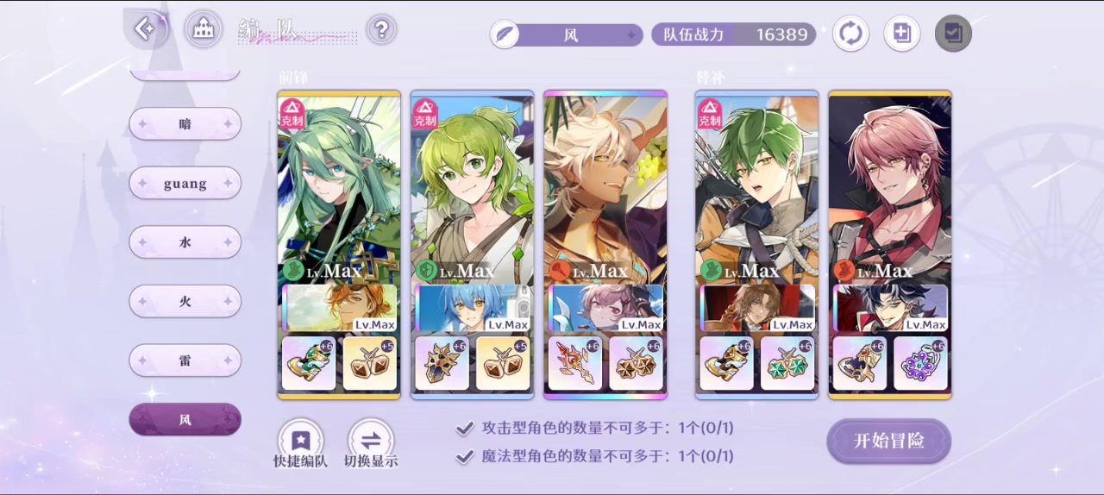Select the green ring equipment on first card
The image size is (1104, 495).
tap(308, 363)
